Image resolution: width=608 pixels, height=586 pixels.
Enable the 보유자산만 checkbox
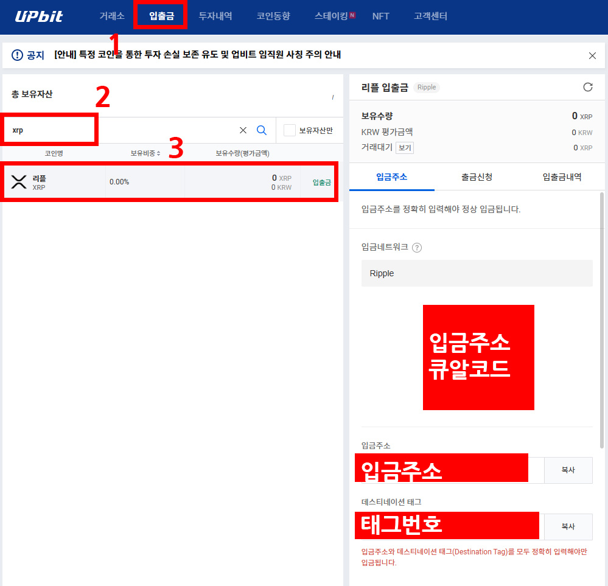pos(289,130)
